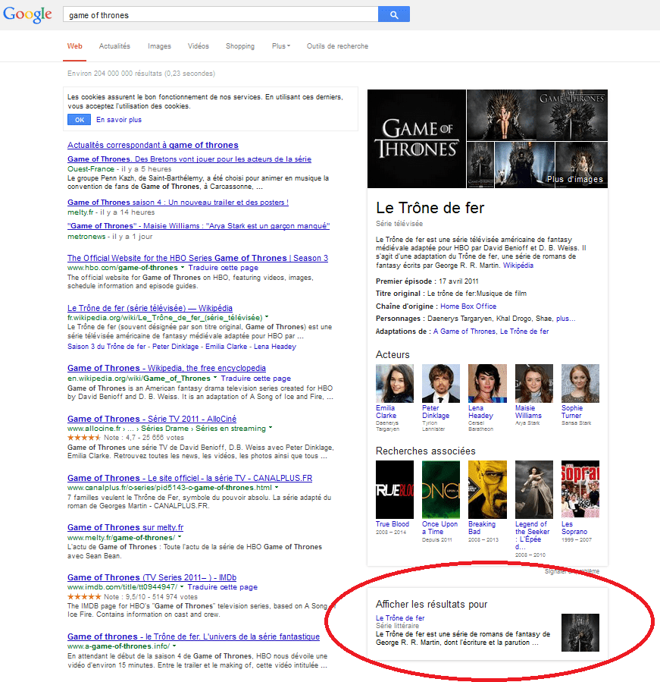
Task: Open Actualités correspondant à game of thrones
Action: tap(153, 145)
